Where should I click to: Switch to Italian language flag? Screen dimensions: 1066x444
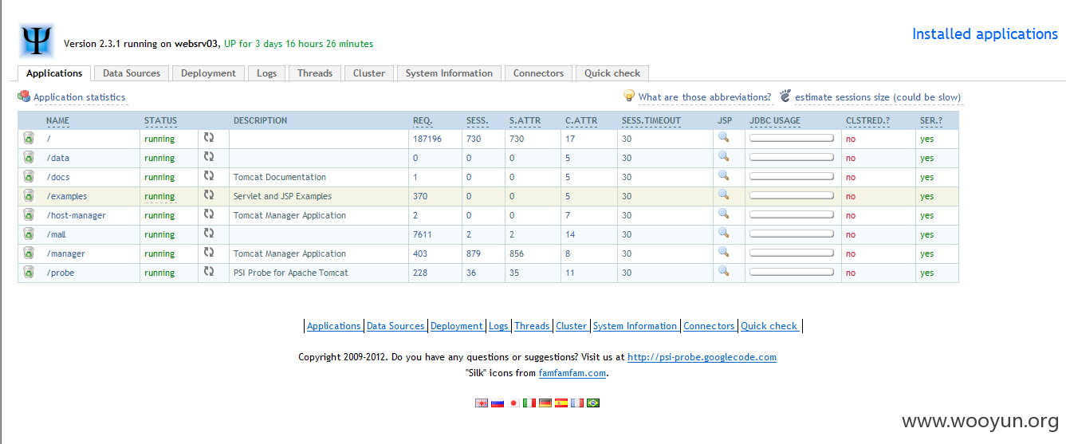tap(529, 403)
